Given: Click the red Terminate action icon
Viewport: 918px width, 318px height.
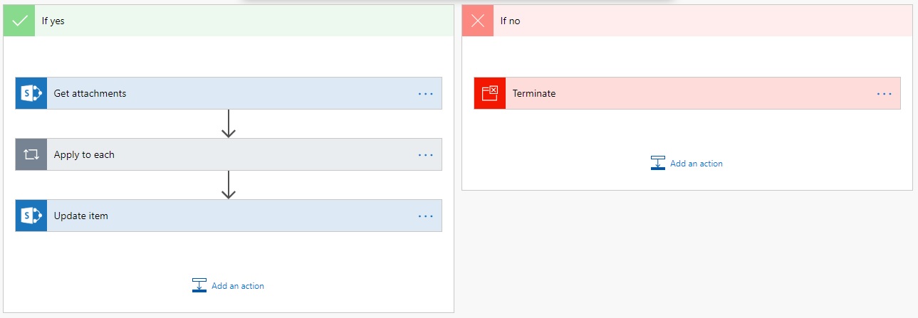Looking at the screenshot, I should click(x=490, y=93).
